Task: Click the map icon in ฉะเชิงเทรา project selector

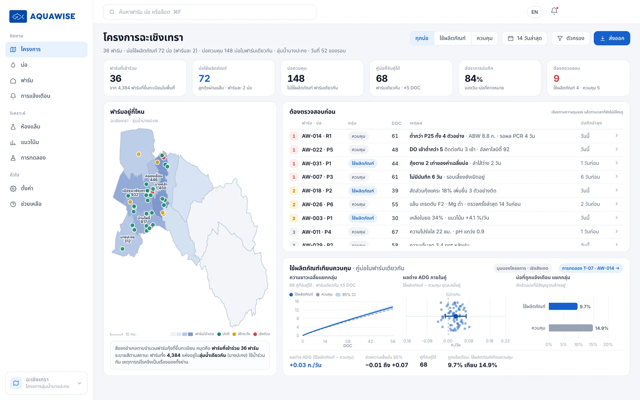Action: tap(16, 383)
